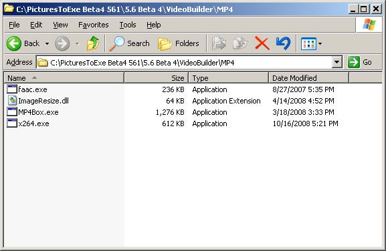This screenshot has width=386, height=251.
Task: Go up one folder level
Action: point(93,43)
